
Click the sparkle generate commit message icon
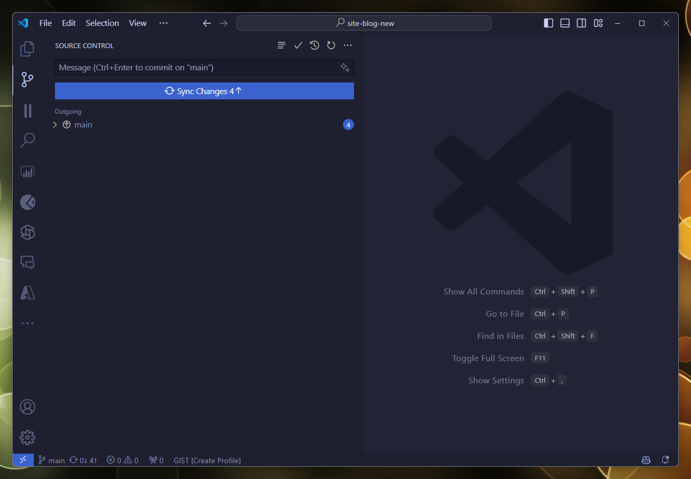[345, 67]
